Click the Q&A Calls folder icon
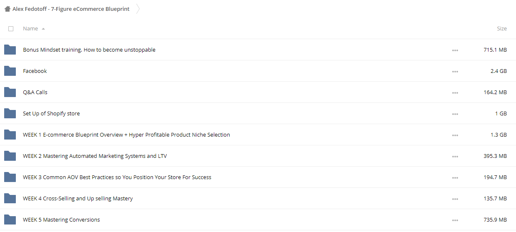The height and width of the screenshot is (232, 516). (10, 92)
